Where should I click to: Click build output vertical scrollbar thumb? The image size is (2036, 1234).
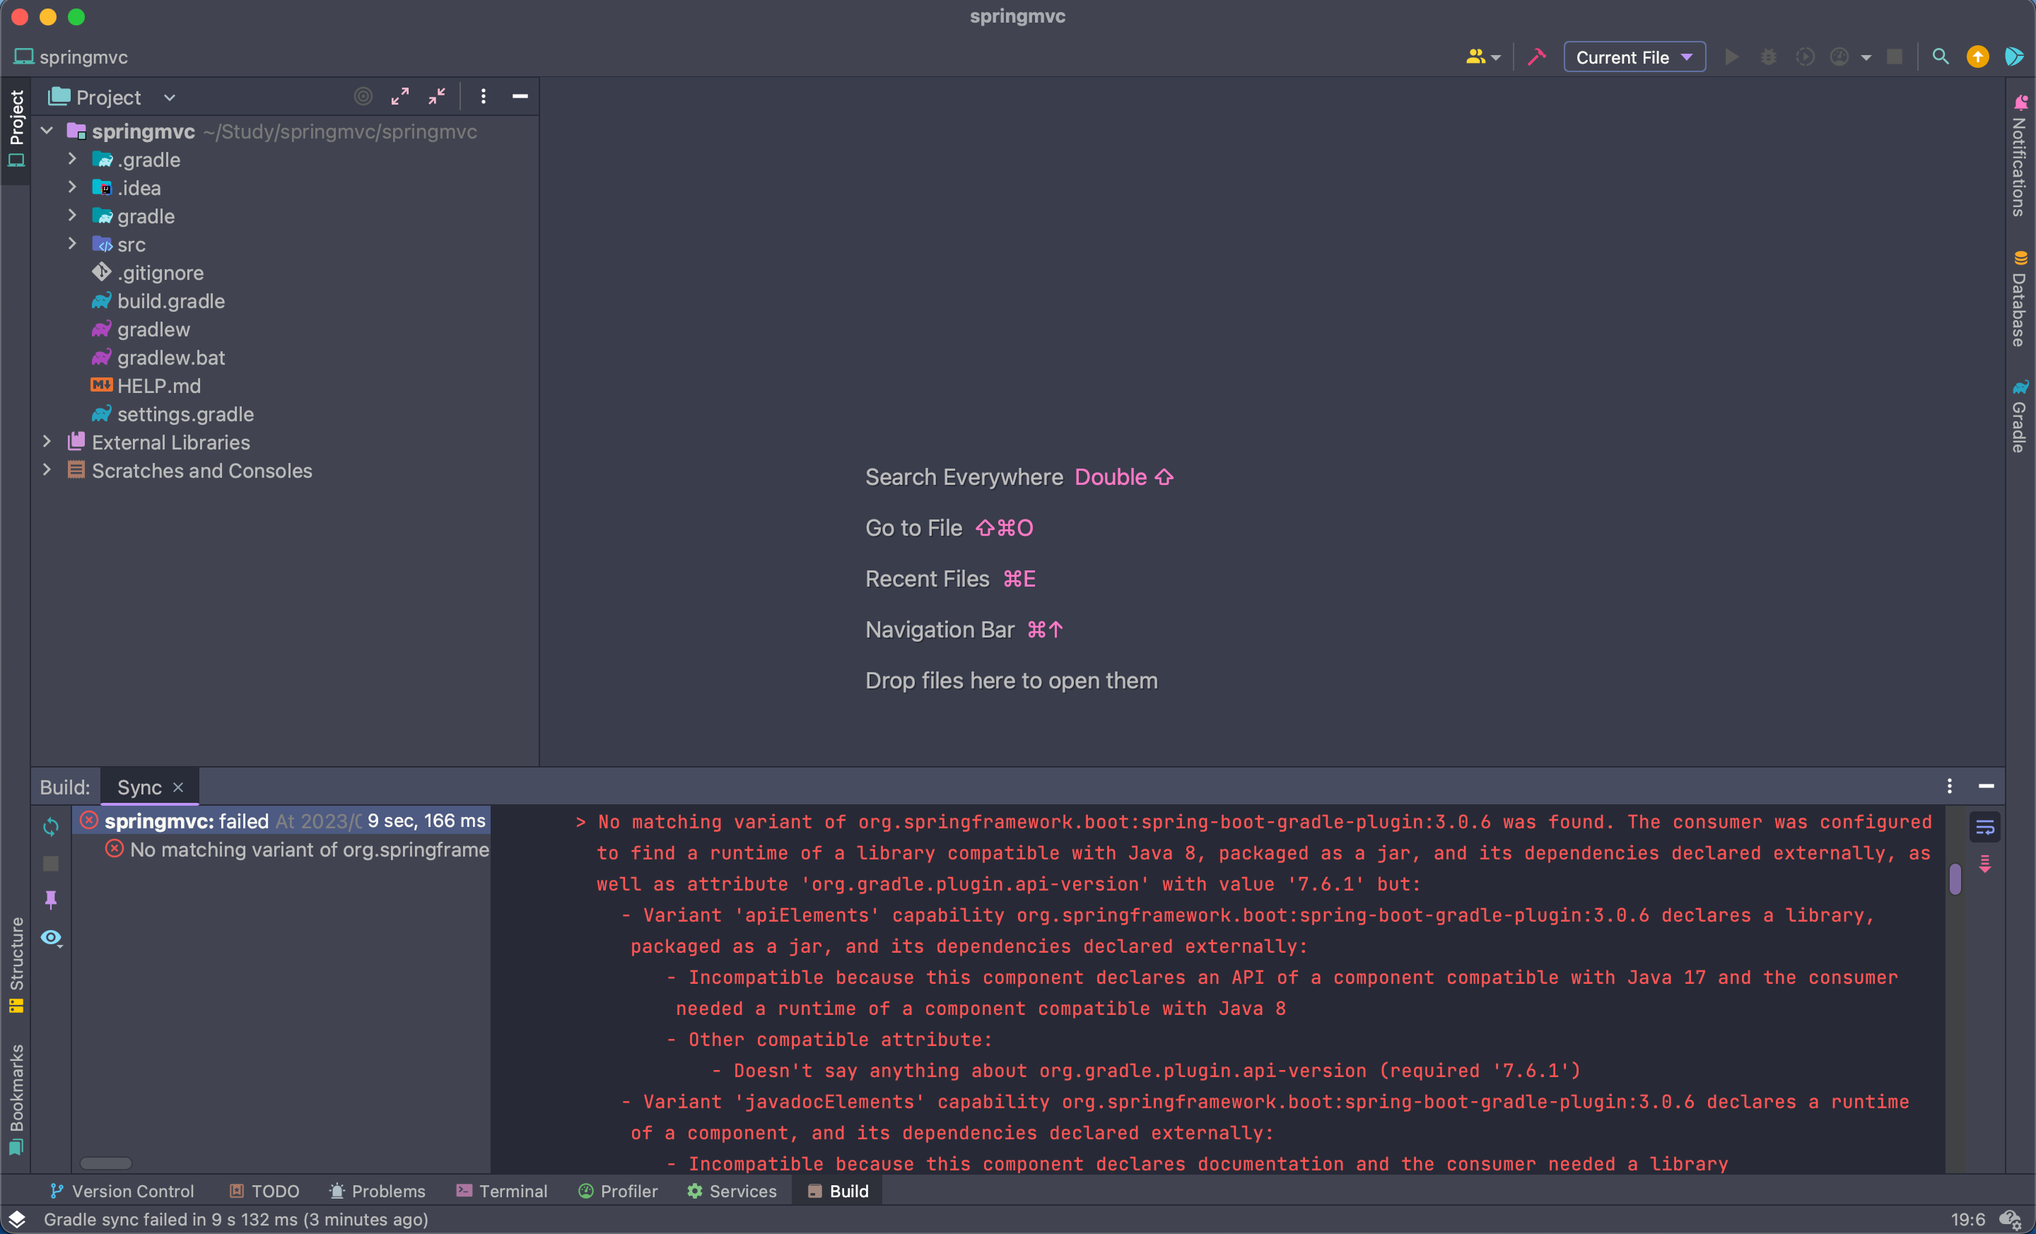(x=1955, y=879)
